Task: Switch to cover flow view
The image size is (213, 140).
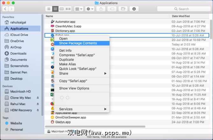Action: [x=68, y=9]
